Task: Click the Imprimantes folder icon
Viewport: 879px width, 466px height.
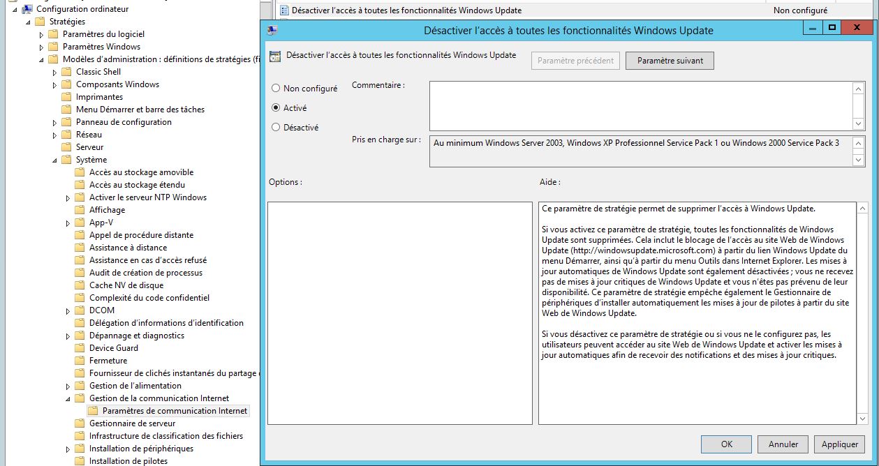Action: pos(67,97)
